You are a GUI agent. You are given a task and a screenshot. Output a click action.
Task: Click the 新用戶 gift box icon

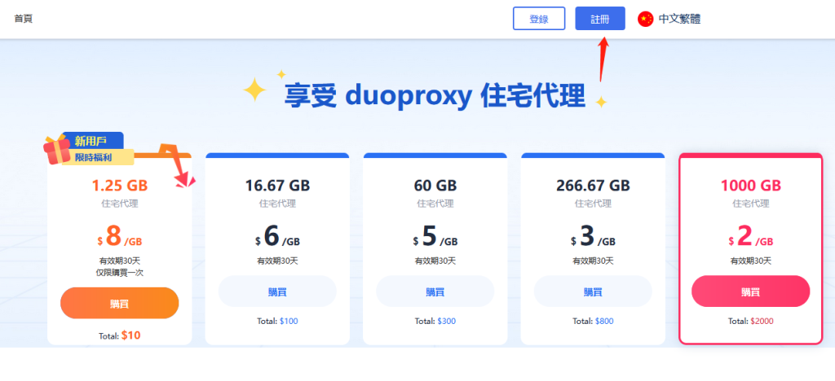click(x=57, y=149)
